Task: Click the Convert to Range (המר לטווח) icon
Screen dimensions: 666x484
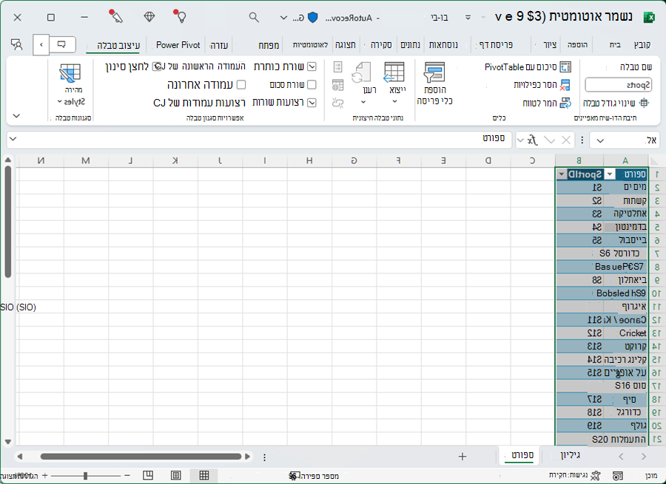Action: (x=565, y=103)
